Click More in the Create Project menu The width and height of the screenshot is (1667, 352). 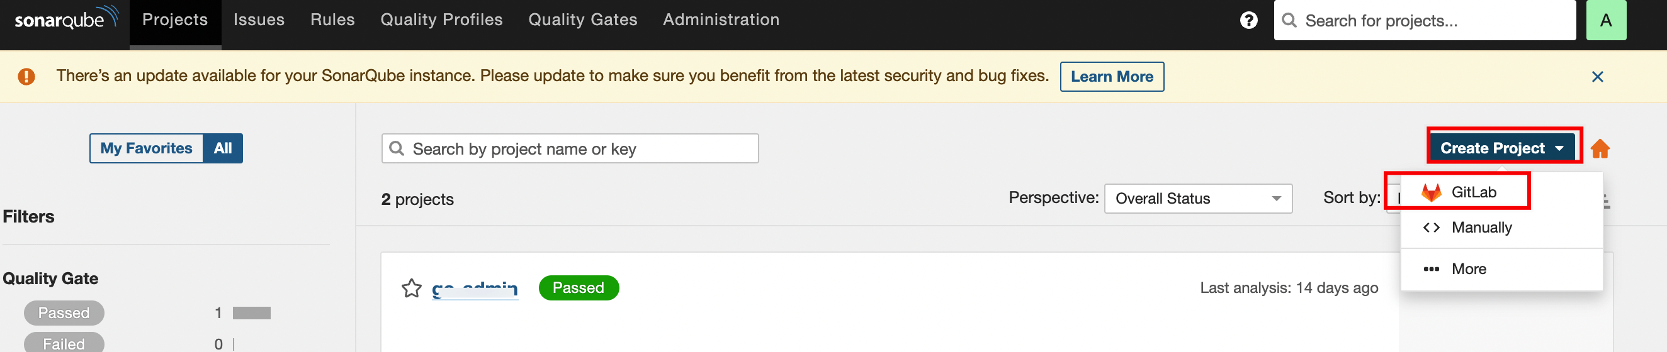pyautogui.click(x=1468, y=268)
